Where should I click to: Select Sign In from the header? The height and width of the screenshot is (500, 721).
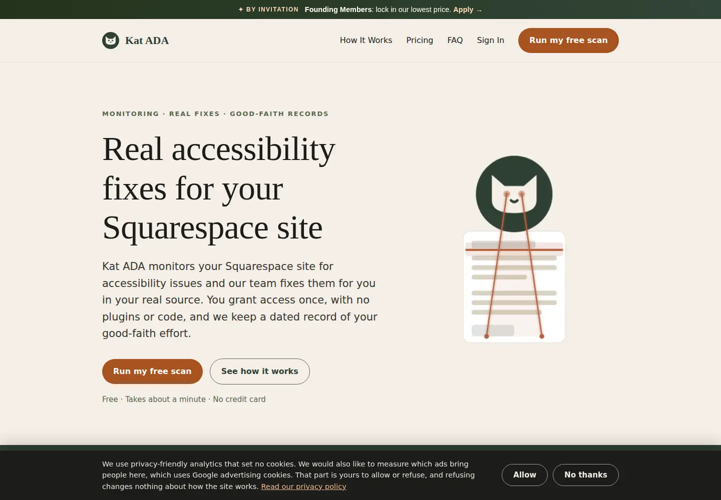tap(491, 40)
